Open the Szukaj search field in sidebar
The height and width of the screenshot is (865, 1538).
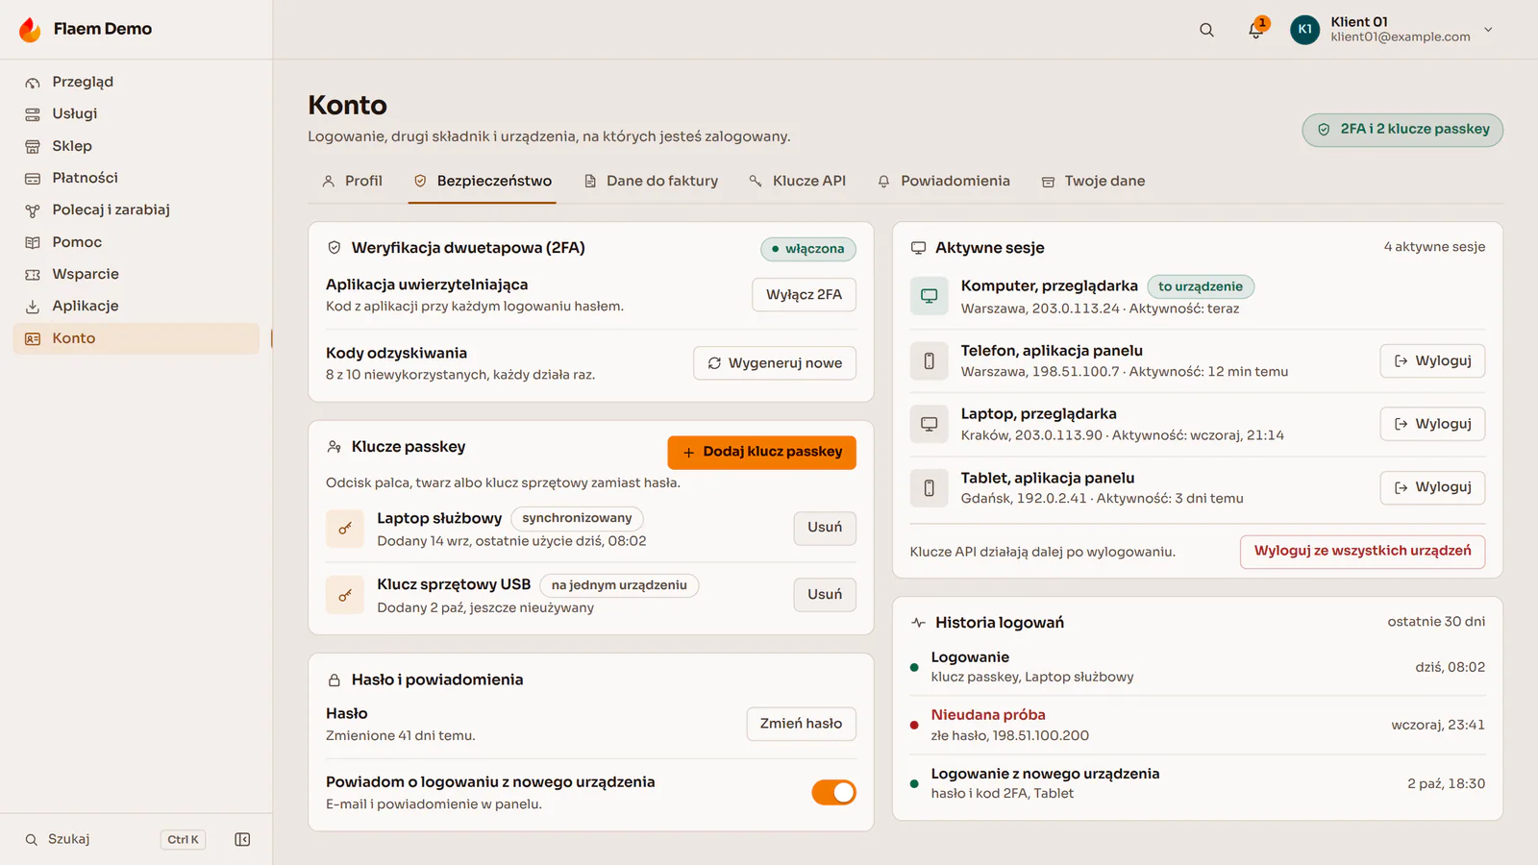[115, 839]
